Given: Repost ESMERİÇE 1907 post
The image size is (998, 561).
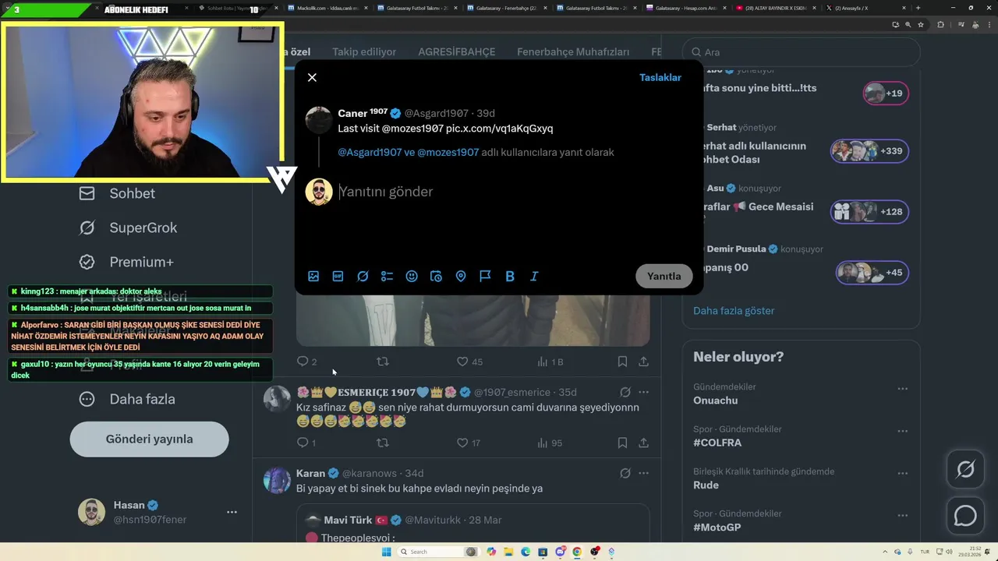Looking at the screenshot, I should [383, 443].
